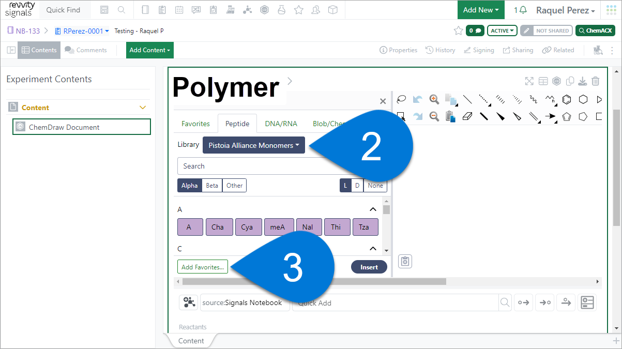Select the Solid Bond tool
This screenshot has height=349, width=622.
(467, 99)
